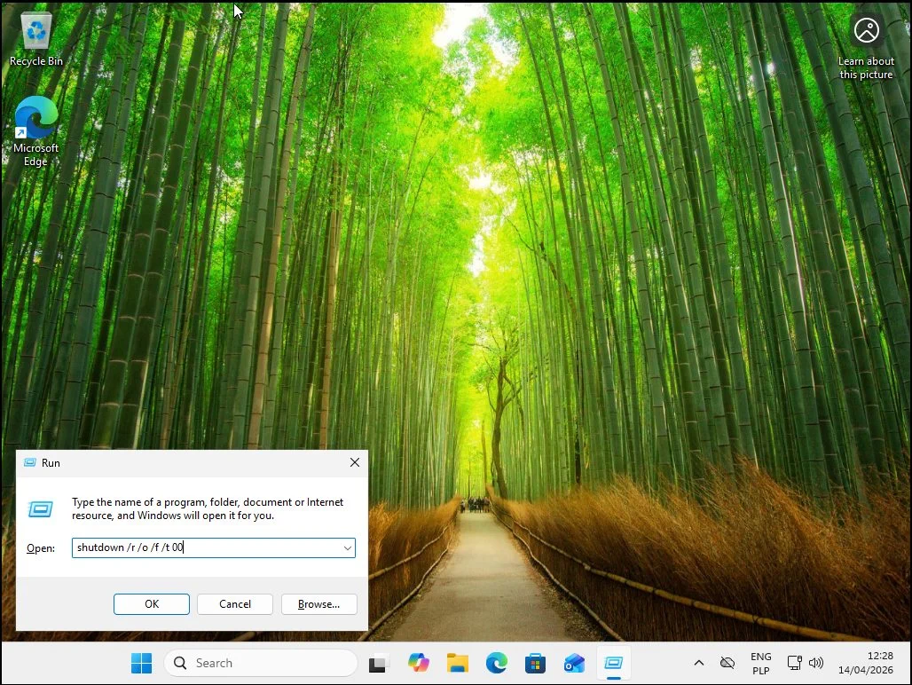Open Microsoft Edge from the taskbar
The image size is (912, 685).
coord(496,663)
